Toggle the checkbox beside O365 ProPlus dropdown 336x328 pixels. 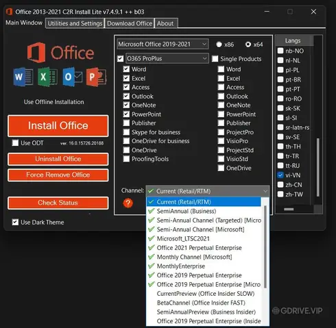[120, 59]
